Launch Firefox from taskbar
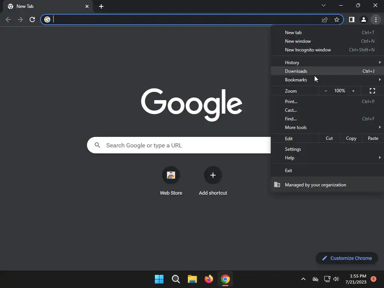 208,279
